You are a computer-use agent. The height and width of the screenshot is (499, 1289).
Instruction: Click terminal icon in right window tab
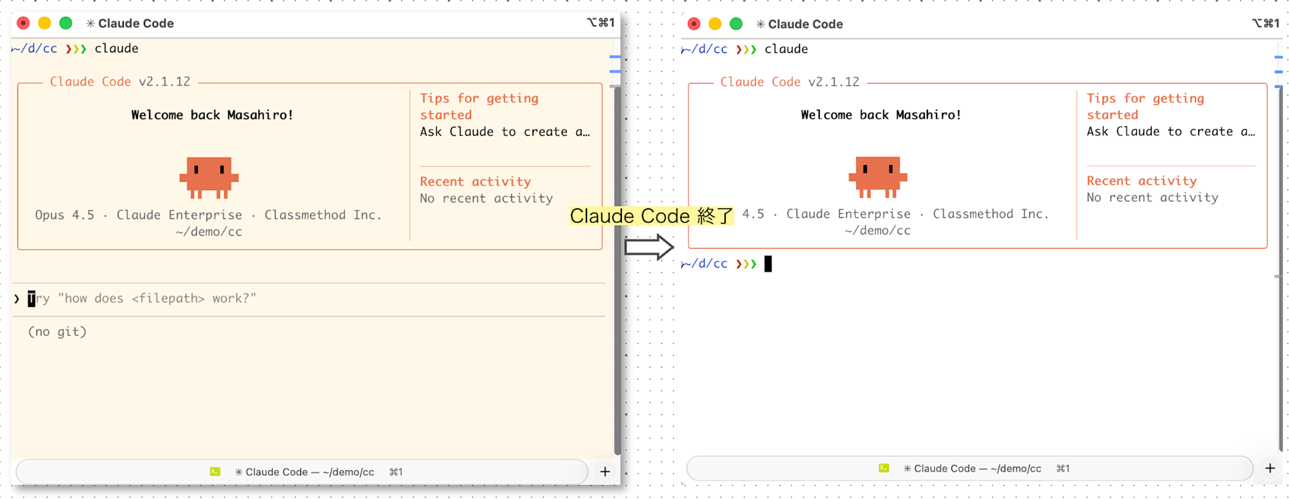click(x=884, y=469)
